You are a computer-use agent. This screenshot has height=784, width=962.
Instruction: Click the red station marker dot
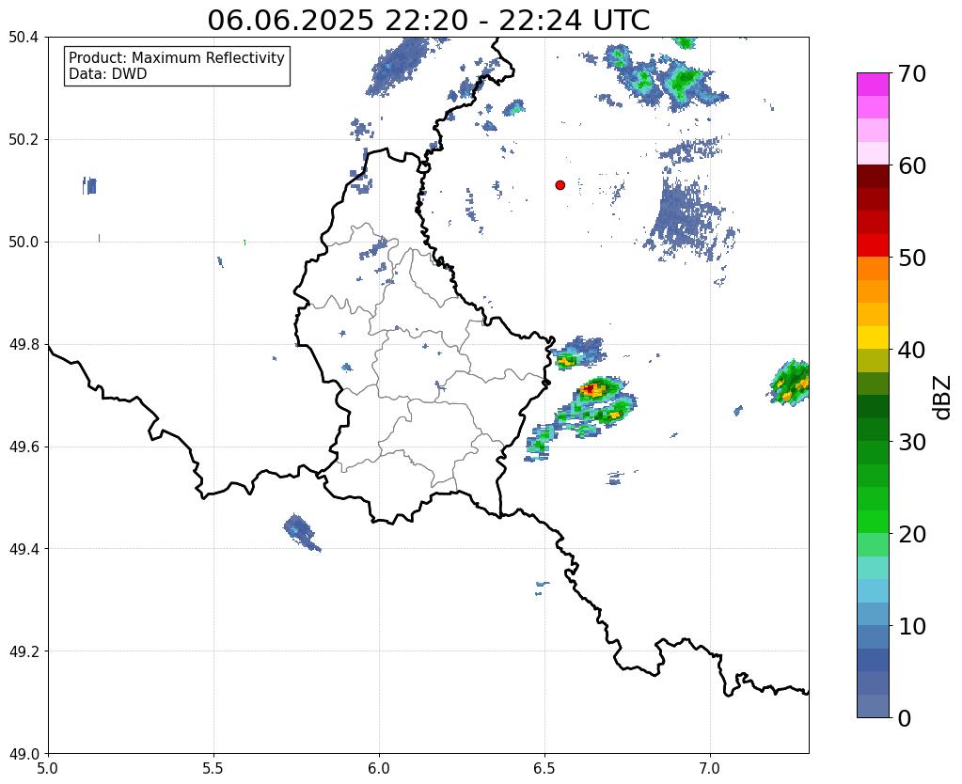pyautogui.click(x=560, y=184)
